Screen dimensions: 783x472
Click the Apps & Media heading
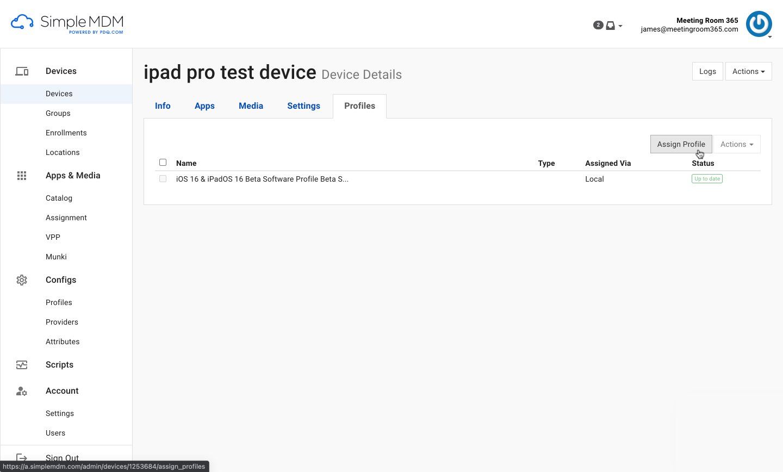pyautogui.click(x=73, y=176)
